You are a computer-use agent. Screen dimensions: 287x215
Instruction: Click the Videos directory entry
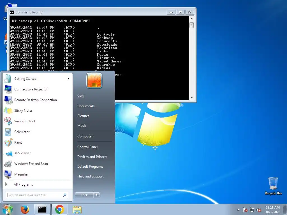coord(104,68)
